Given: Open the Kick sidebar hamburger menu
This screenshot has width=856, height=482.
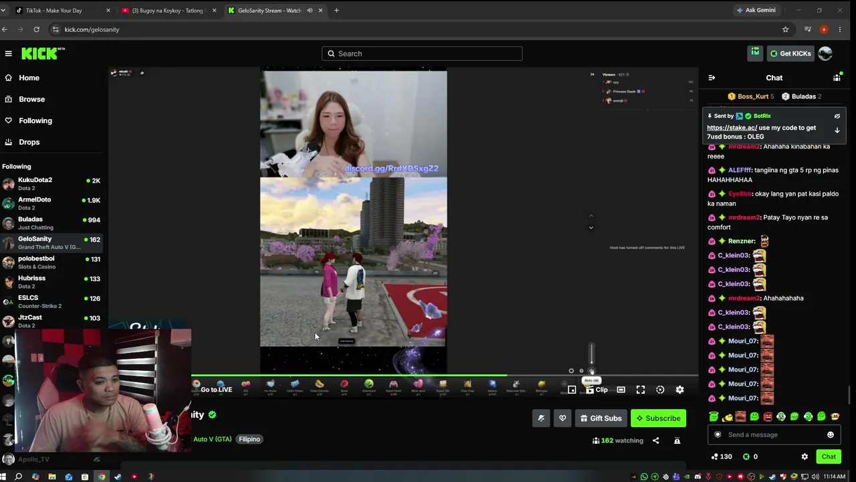Looking at the screenshot, I should click(x=8, y=54).
